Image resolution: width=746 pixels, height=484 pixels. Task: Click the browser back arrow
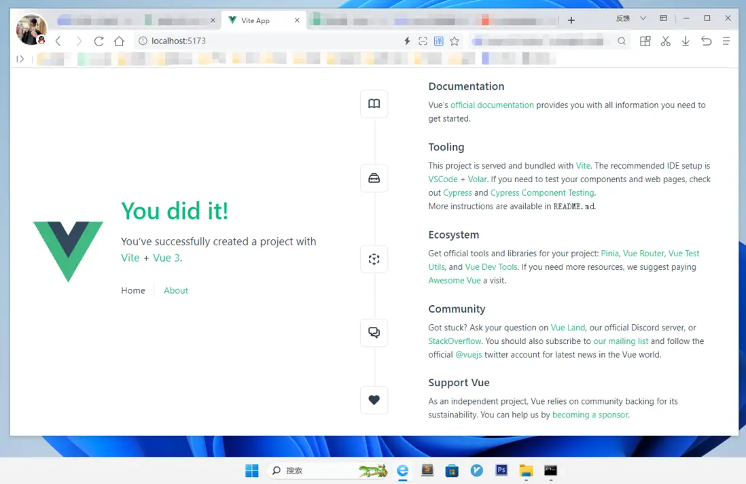pyautogui.click(x=58, y=41)
